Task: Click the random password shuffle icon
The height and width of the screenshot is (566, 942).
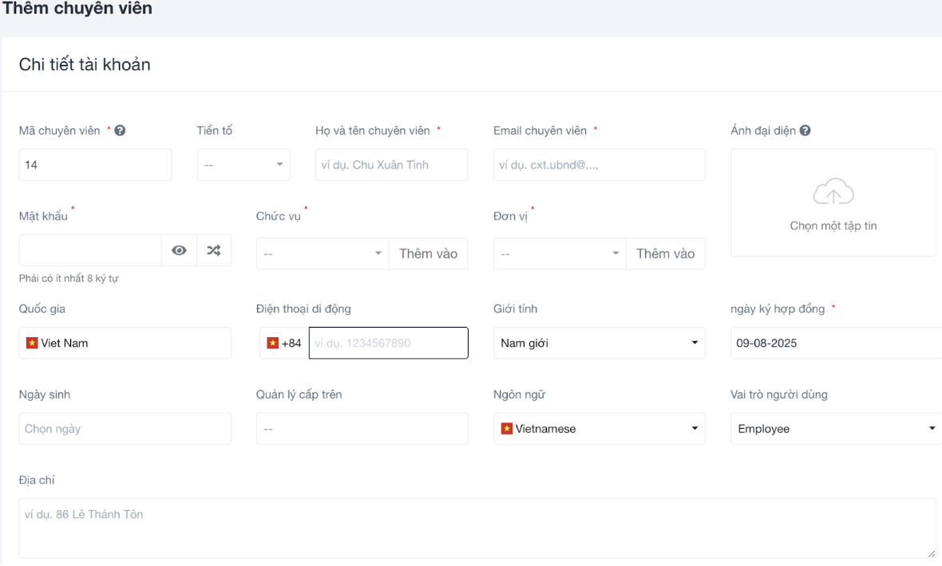Action: tap(214, 250)
